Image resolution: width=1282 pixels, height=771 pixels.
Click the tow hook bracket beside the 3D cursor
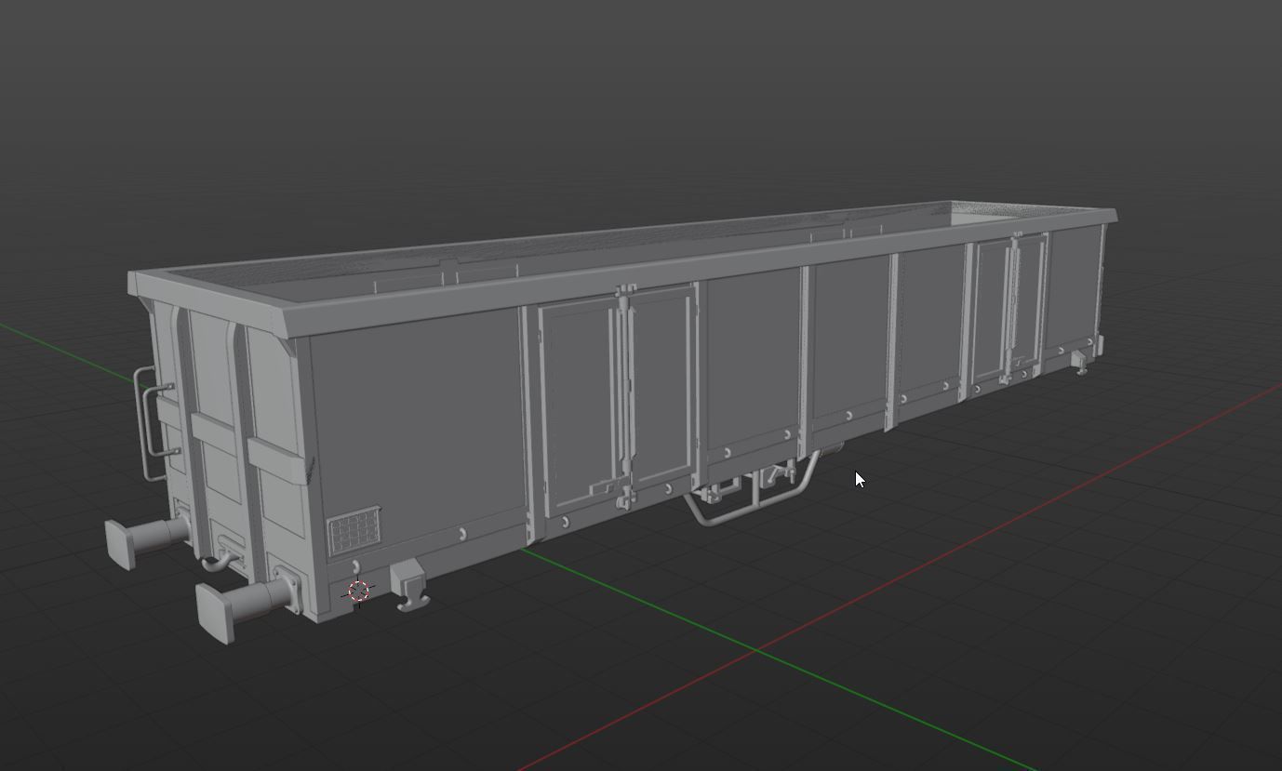click(x=409, y=586)
